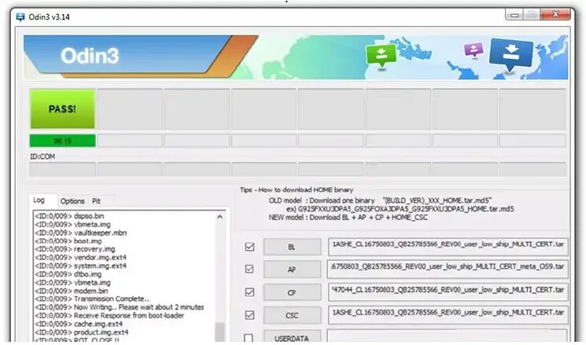Click the USERDATA button
Viewport: 586px width, 345px height.
pyautogui.click(x=292, y=336)
